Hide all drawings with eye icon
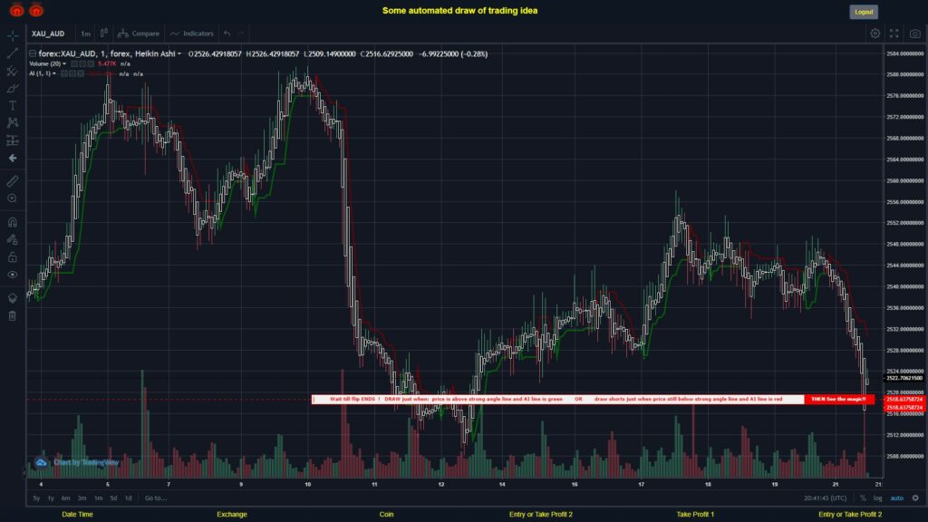The height and width of the screenshot is (522, 928). [13, 275]
